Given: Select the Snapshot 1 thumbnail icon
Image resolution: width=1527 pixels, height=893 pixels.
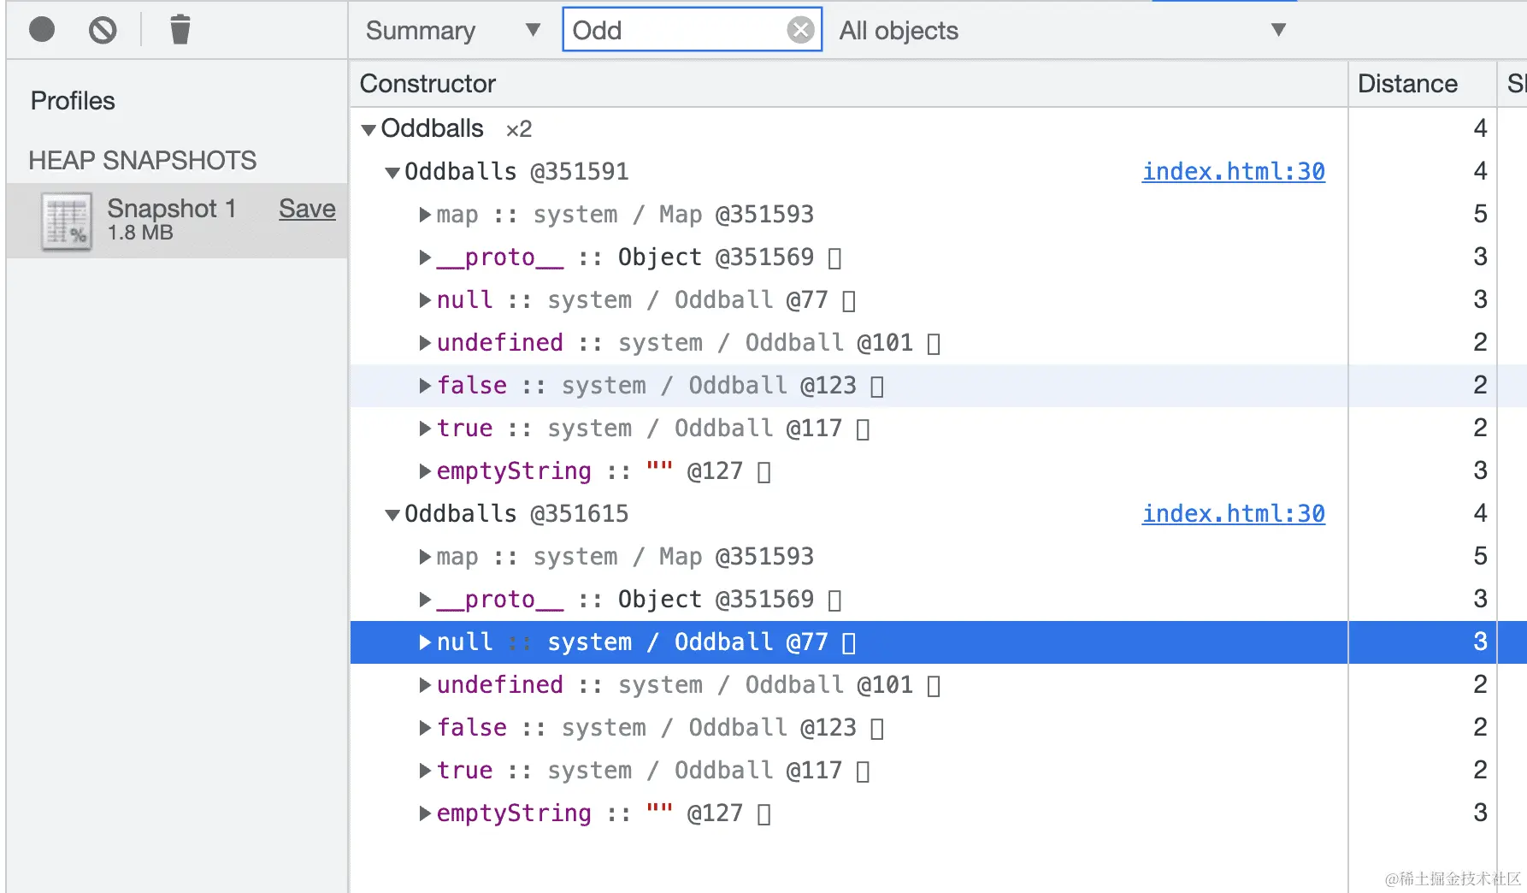Looking at the screenshot, I should 67,221.
